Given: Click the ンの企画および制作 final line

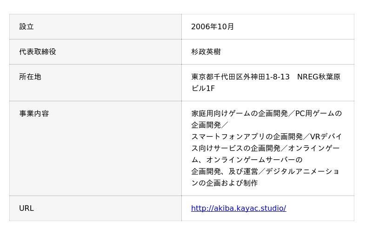Looking at the screenshot, I should pos(225,183).
